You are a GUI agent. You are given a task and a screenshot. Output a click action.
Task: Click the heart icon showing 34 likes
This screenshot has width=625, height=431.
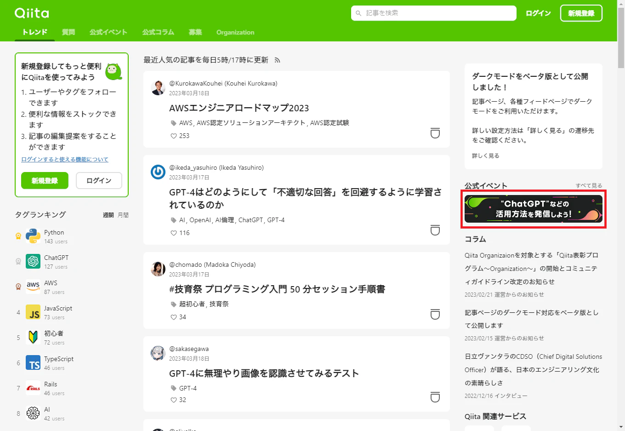(x=174, y=317)
